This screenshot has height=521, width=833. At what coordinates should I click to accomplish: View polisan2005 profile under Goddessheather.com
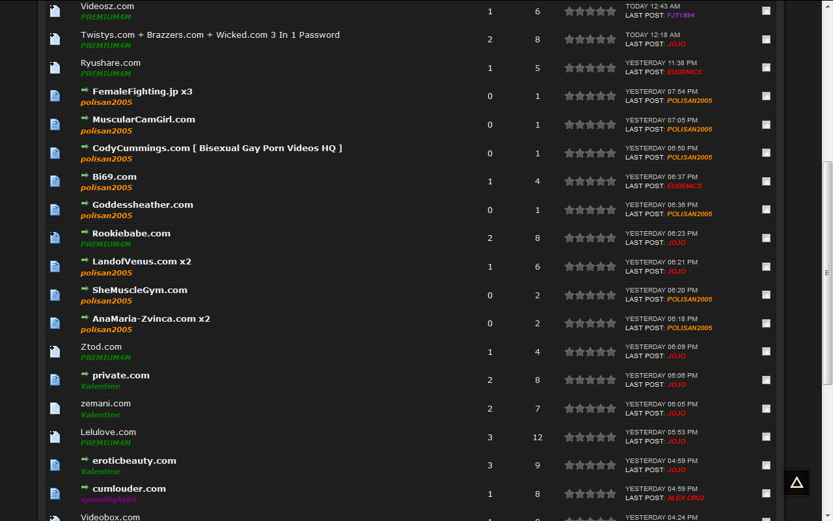[x=106, y=216]
